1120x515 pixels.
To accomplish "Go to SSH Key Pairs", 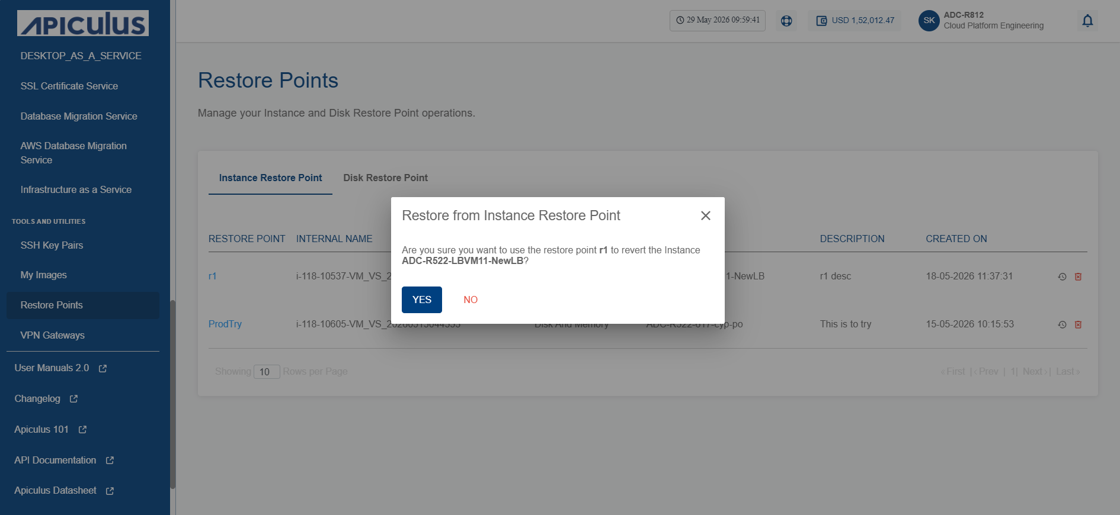I will tap(52, 245).
